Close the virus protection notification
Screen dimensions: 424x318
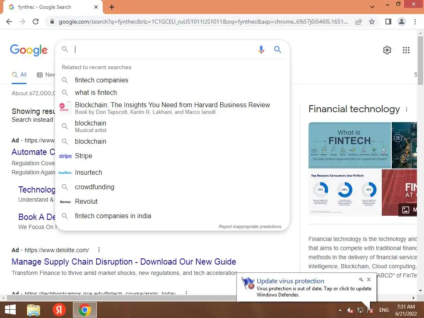coord(369,279)
